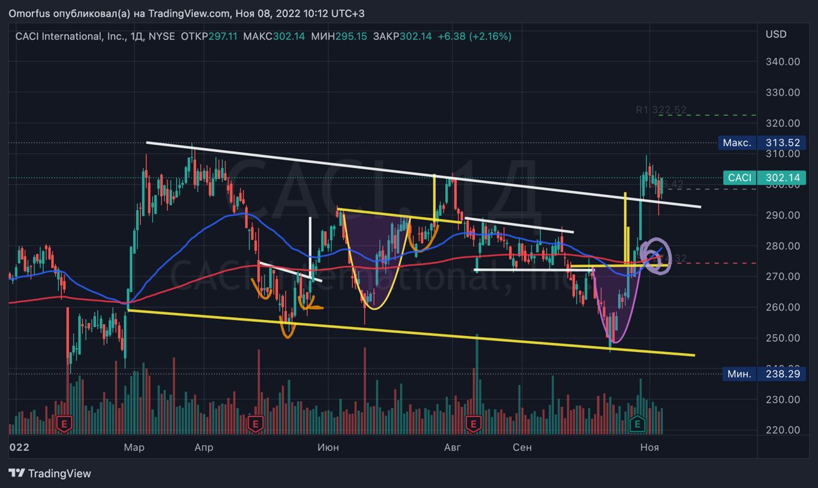Click the Авг label on the time axis

452,448
